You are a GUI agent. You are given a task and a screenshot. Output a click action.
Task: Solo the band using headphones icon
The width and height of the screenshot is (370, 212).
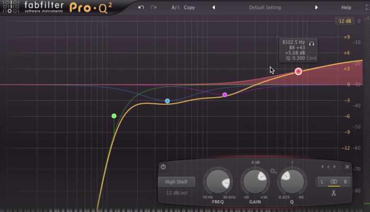312,44
